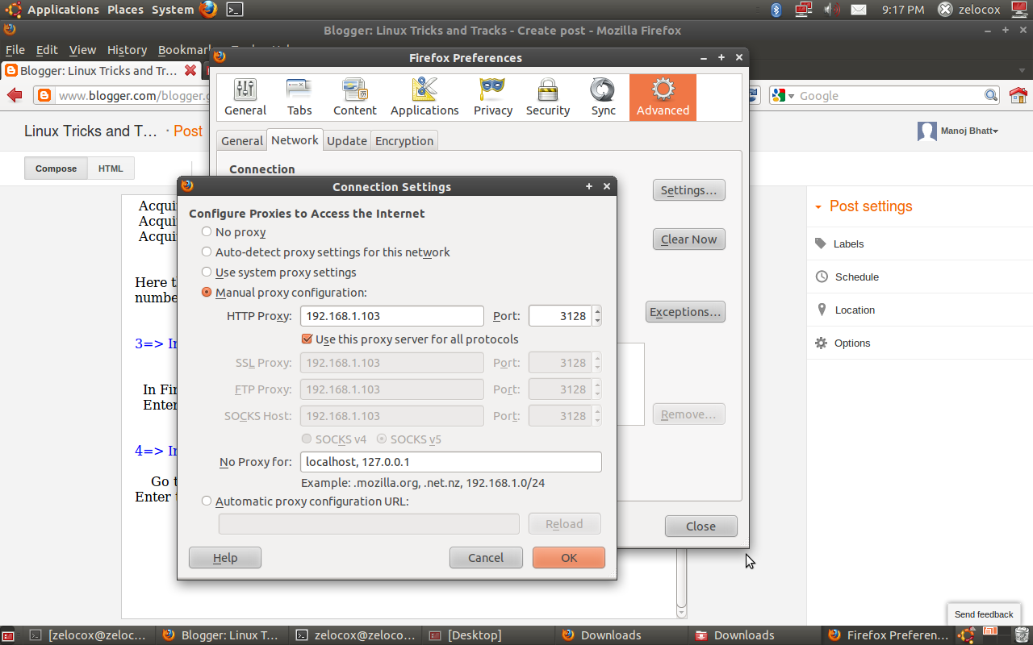This screenshot has width=1033, height=645.
Task: Open the Edit menu in Firefox
Action: click(x=47, y=50)
